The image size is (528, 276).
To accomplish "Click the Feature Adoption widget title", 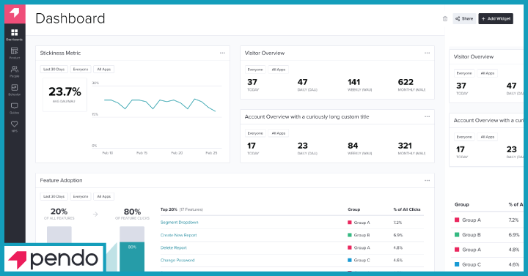I will [61, 181].
